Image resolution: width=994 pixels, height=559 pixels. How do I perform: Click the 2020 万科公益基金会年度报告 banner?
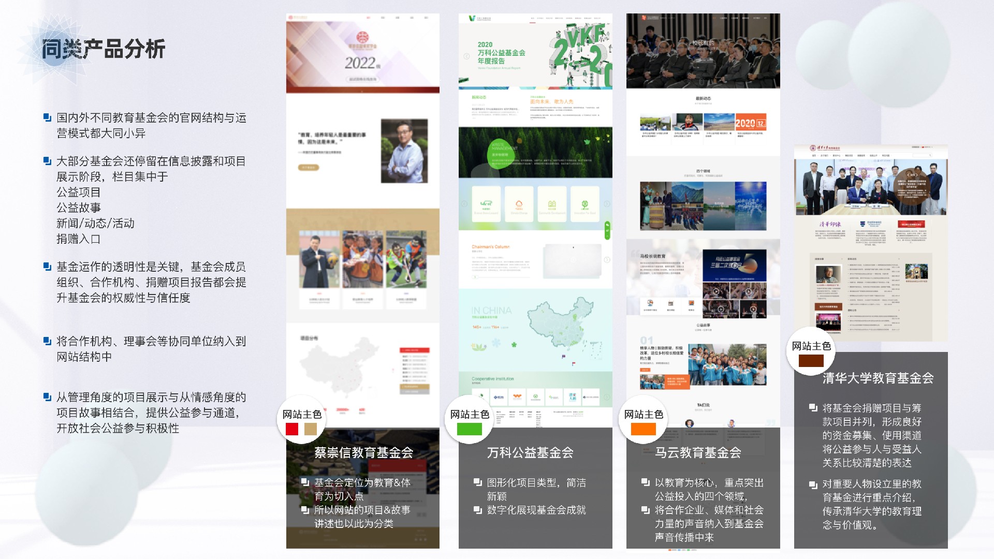pos(535,56)
